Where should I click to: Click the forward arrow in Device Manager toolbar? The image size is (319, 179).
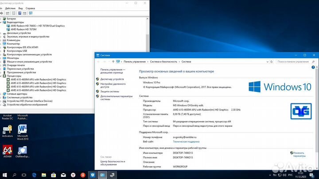point(2,13)
